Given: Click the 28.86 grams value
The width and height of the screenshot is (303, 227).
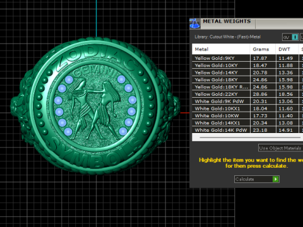Looking at the screenshot, I should tap(260, 94).
